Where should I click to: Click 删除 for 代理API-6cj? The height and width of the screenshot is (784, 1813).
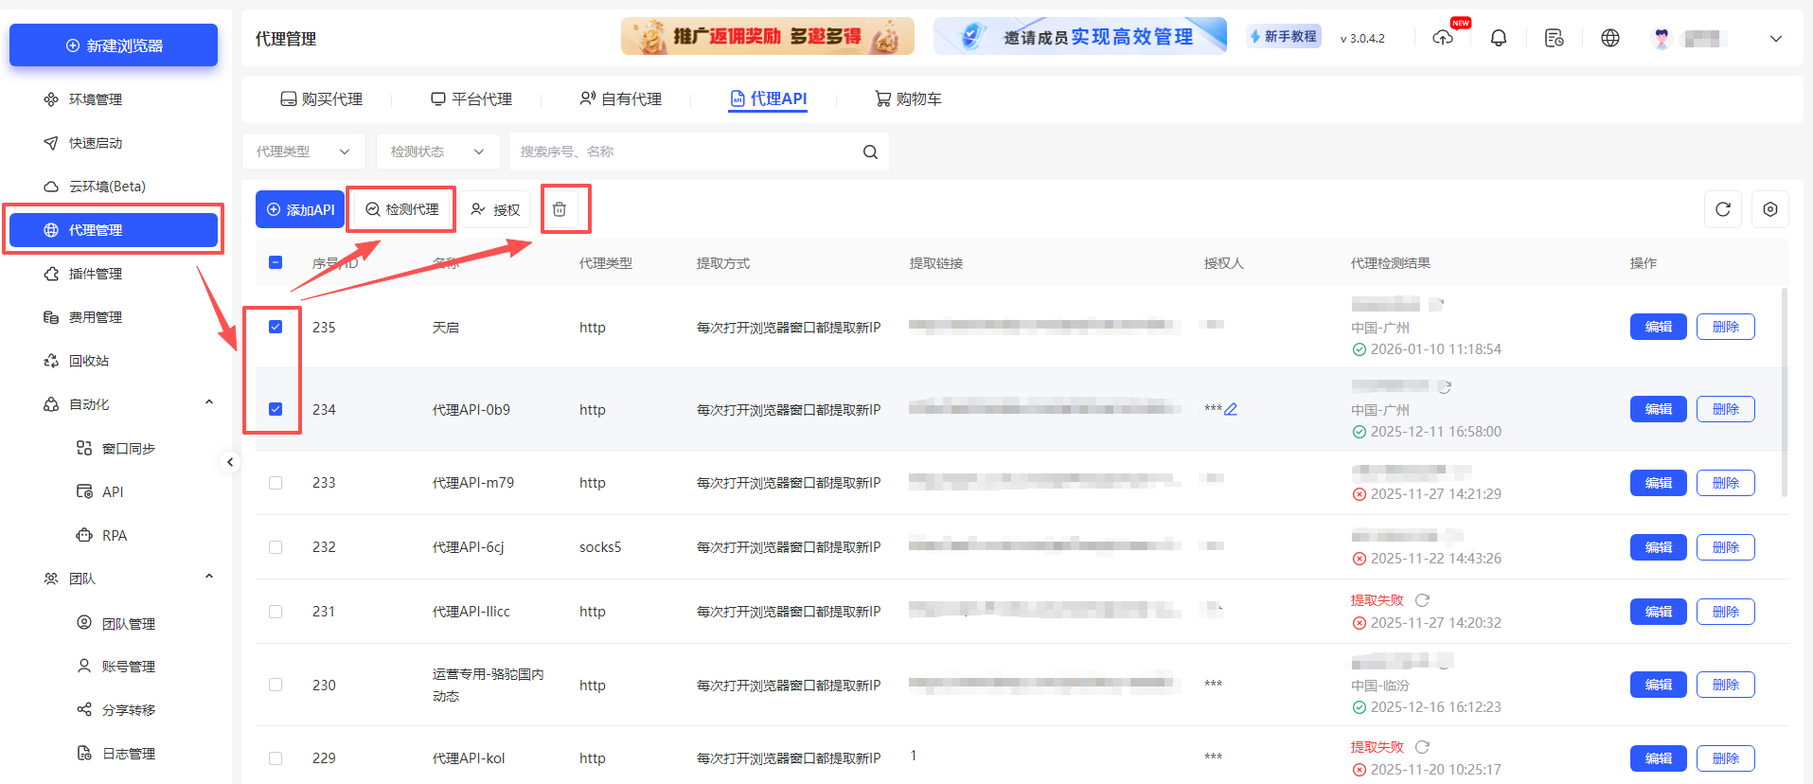(1726, 547)
